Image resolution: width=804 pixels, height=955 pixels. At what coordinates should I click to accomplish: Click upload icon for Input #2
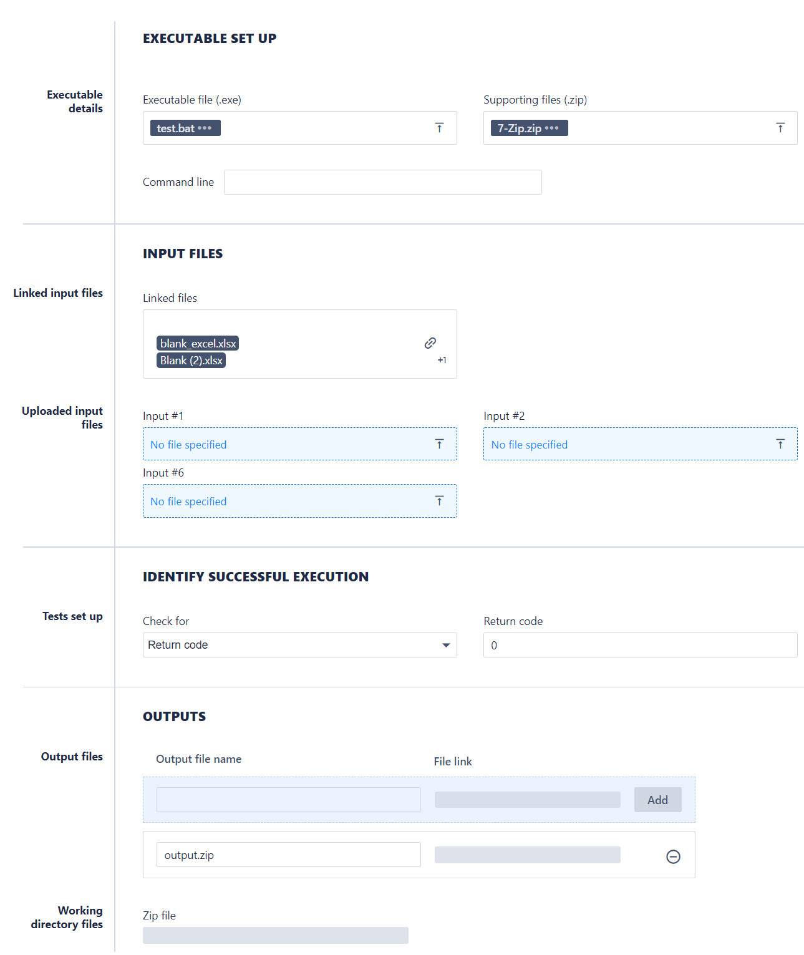click(x=780, y=444)
